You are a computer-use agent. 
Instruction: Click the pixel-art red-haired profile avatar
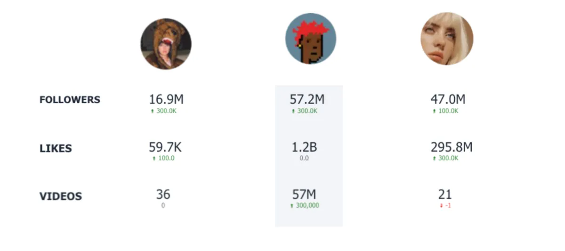(310, 39)
